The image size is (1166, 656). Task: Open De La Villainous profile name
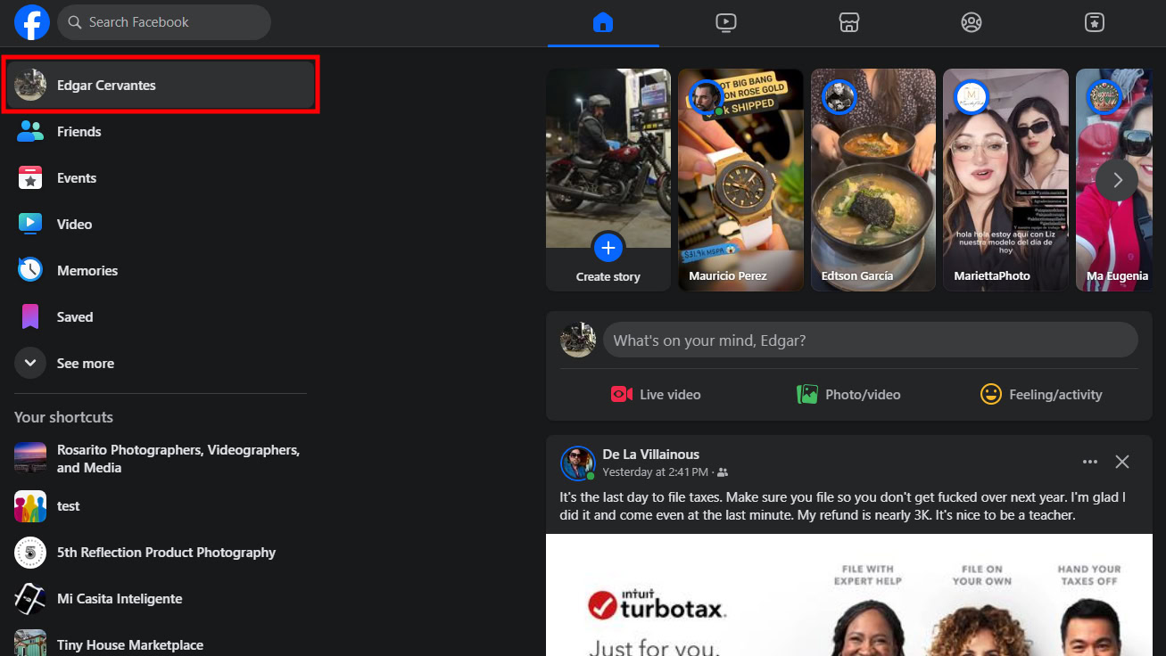click(x=651, y=455)
